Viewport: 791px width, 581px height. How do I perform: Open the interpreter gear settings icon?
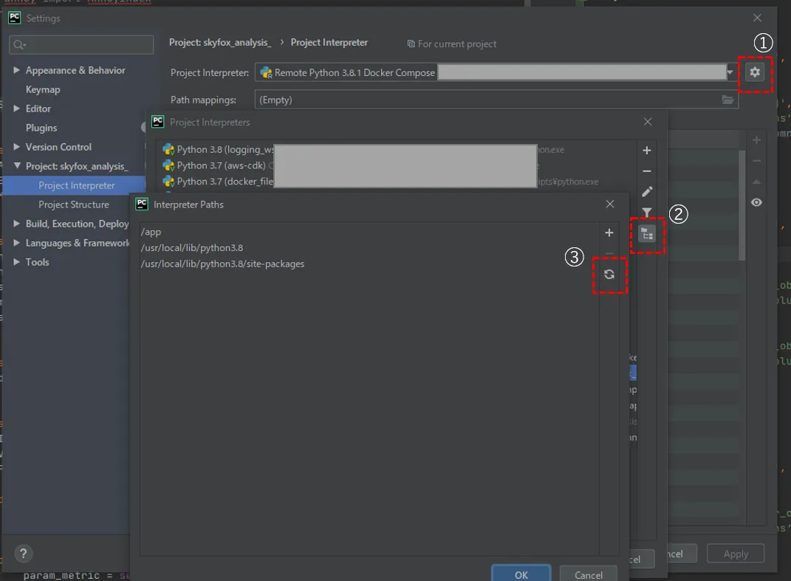[754, 72]
